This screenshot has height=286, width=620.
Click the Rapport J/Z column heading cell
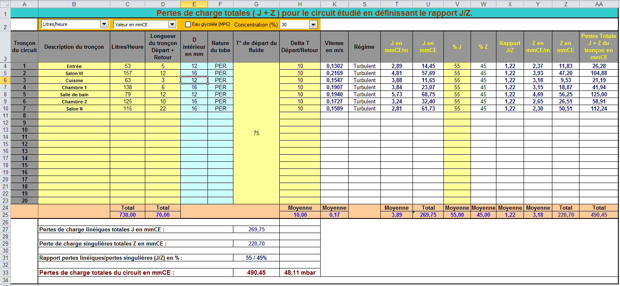point(509,46)
